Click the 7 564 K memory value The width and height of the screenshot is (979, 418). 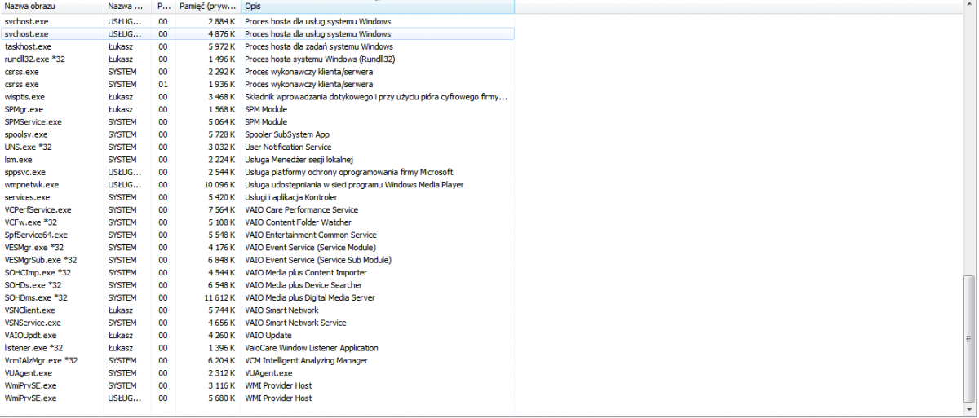coord(221,209)
